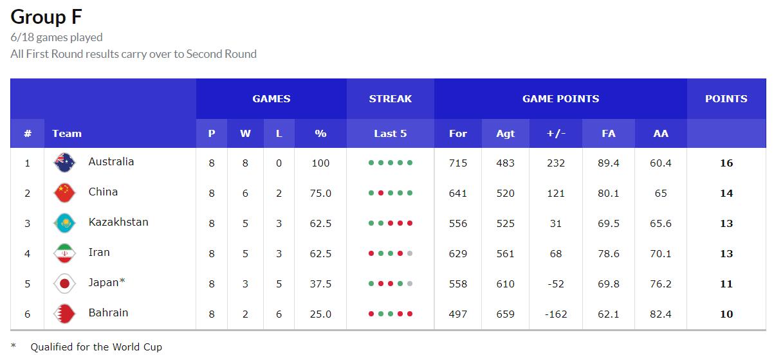
Task: Click Australia's 16 points value
Action: (x=726, y=163)
